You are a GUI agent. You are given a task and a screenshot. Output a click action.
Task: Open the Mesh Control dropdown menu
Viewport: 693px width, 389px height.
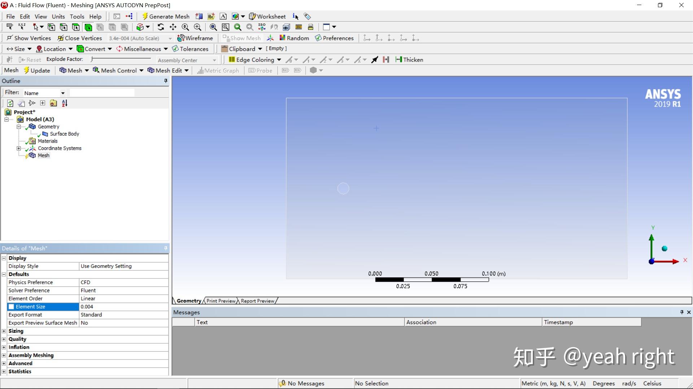(118, 71)
